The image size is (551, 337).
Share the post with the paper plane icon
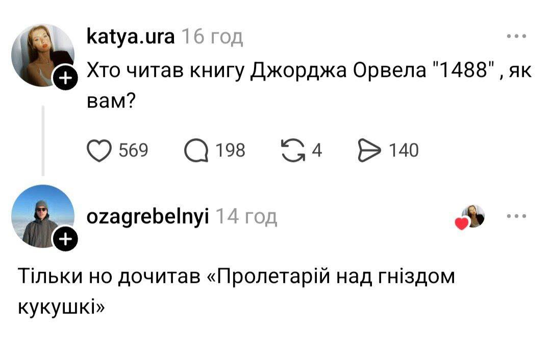370,150
